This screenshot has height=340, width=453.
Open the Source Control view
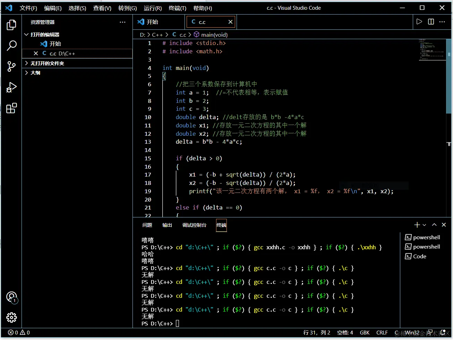[x=11, y=66]
